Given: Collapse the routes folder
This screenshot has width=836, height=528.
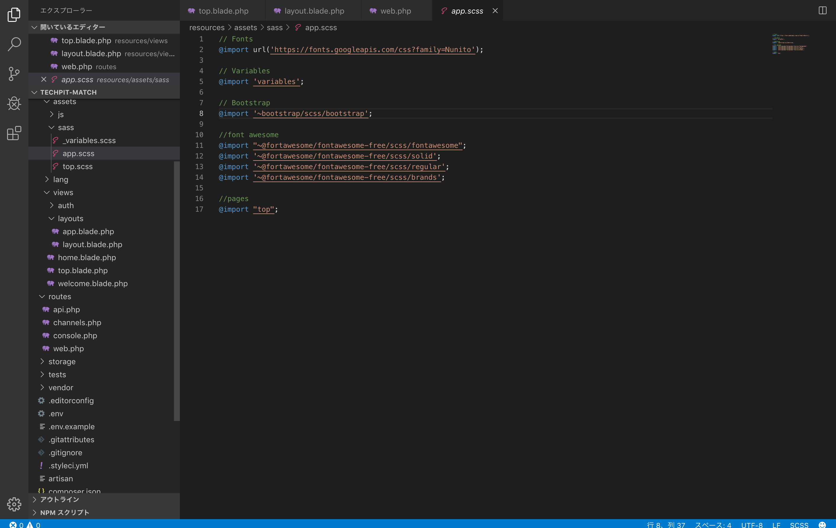Looking at the screenshot, I should point(104,297).
